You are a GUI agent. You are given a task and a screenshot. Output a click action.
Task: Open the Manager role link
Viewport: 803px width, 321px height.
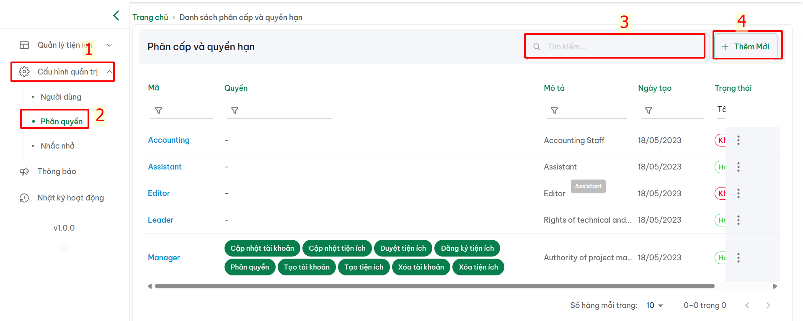point(164,258)
